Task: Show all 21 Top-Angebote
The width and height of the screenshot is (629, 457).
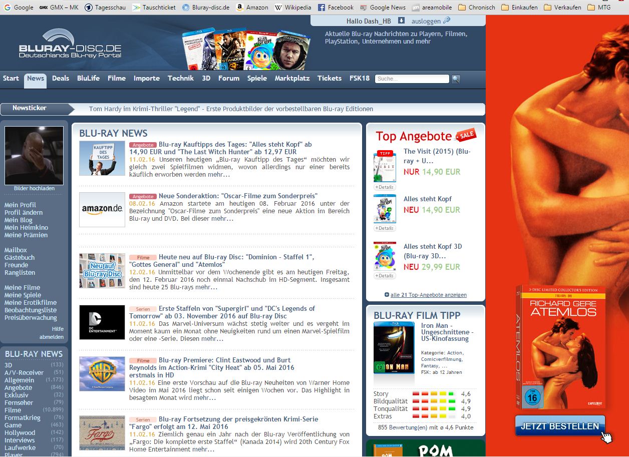Action: 426,295
